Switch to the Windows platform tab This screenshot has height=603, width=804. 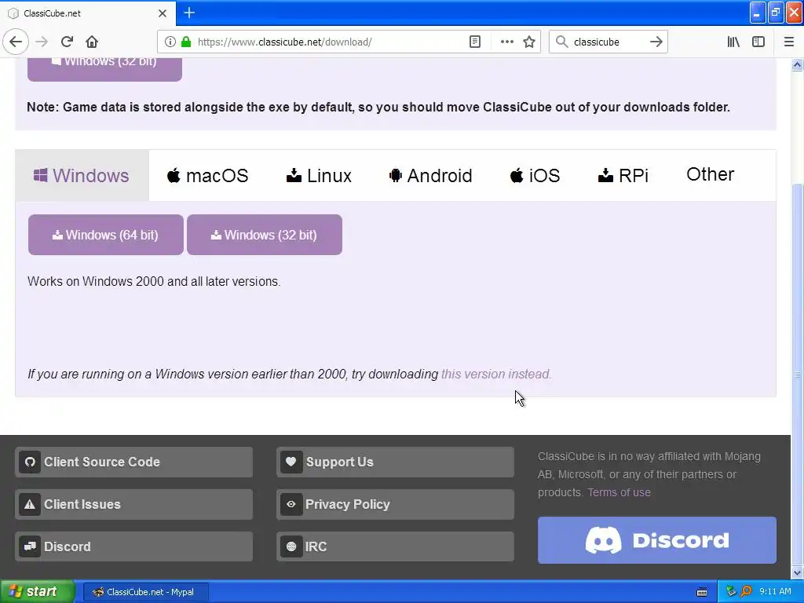[82, 175]
